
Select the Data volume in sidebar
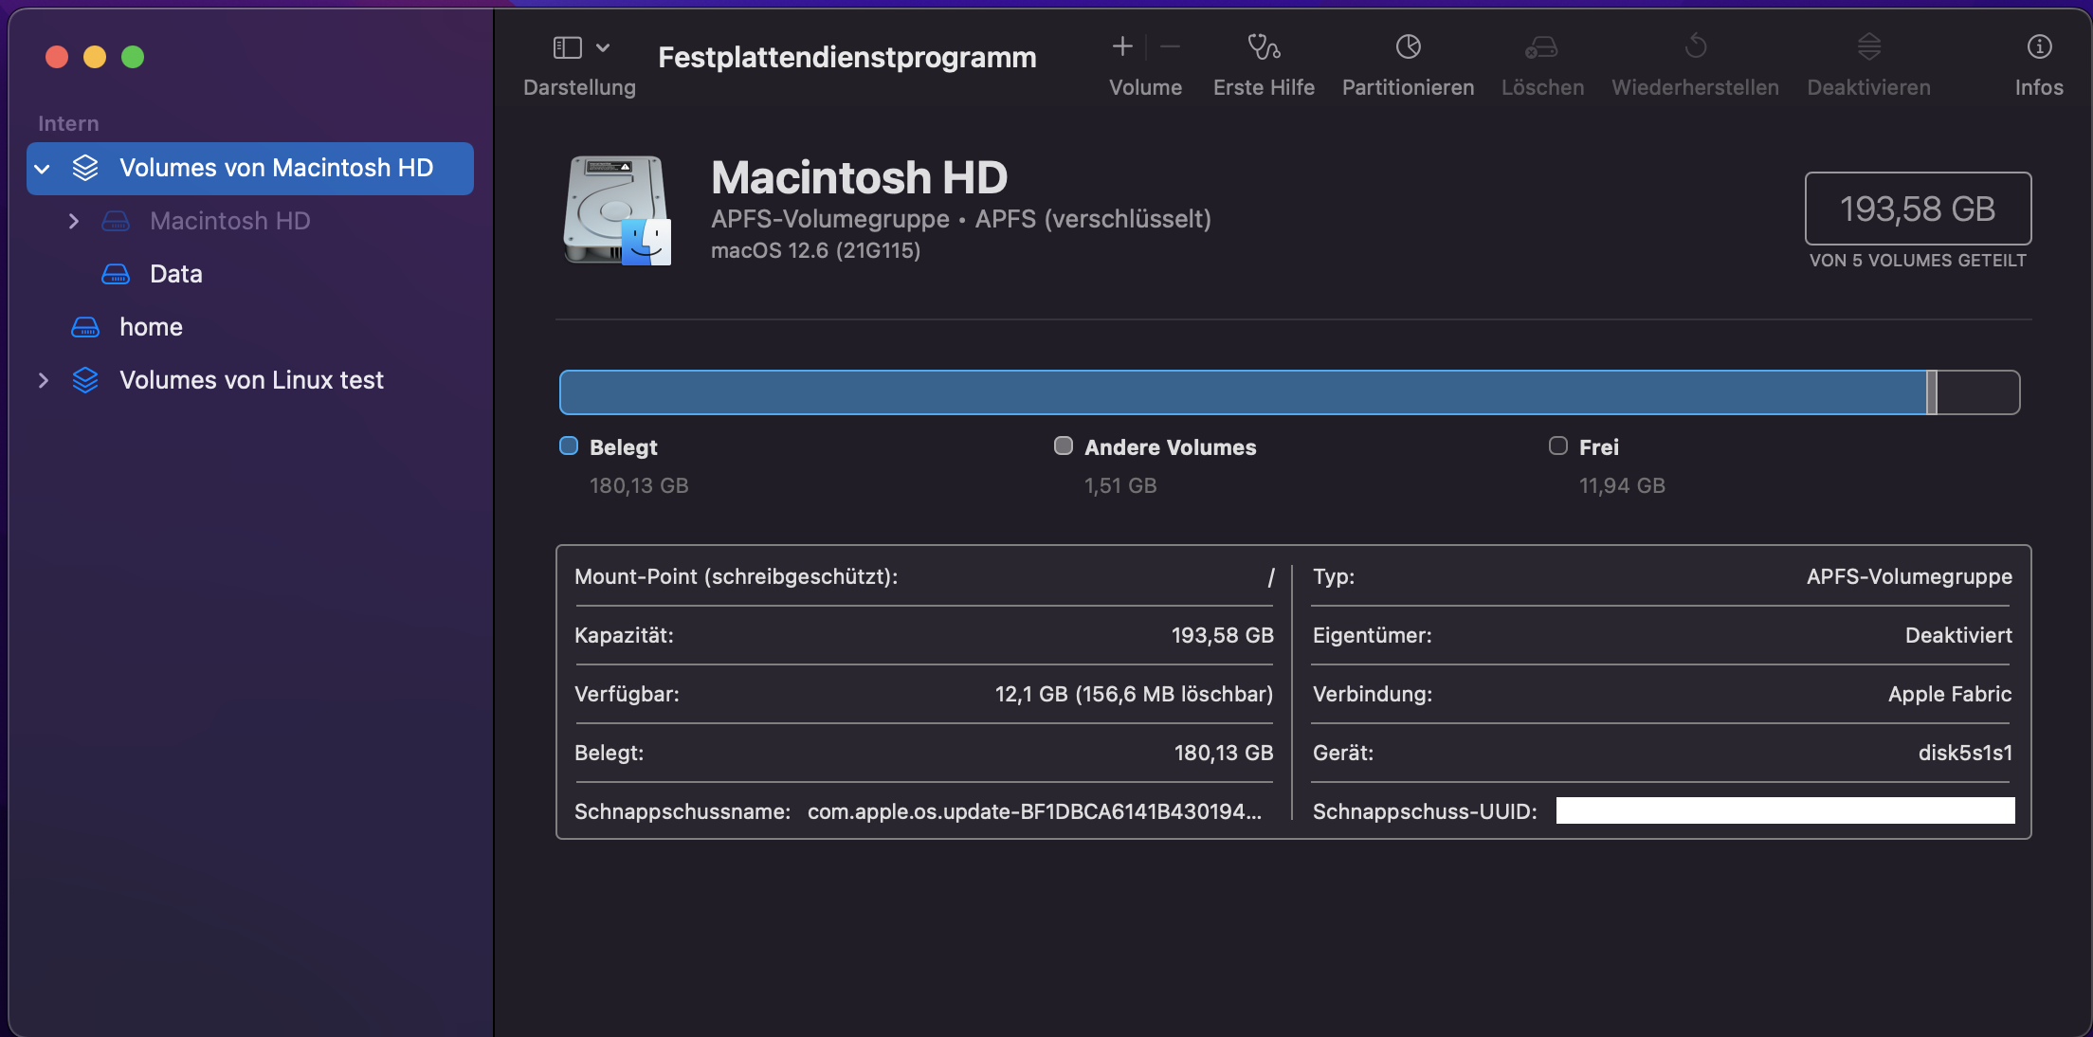pos(176,274)
